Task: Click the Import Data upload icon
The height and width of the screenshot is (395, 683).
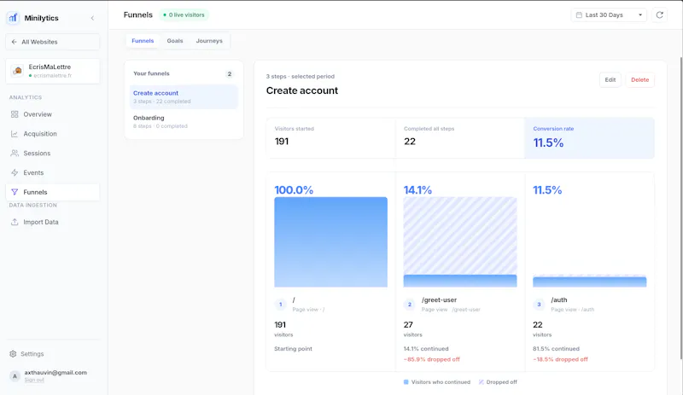Action: click(15, 222)
